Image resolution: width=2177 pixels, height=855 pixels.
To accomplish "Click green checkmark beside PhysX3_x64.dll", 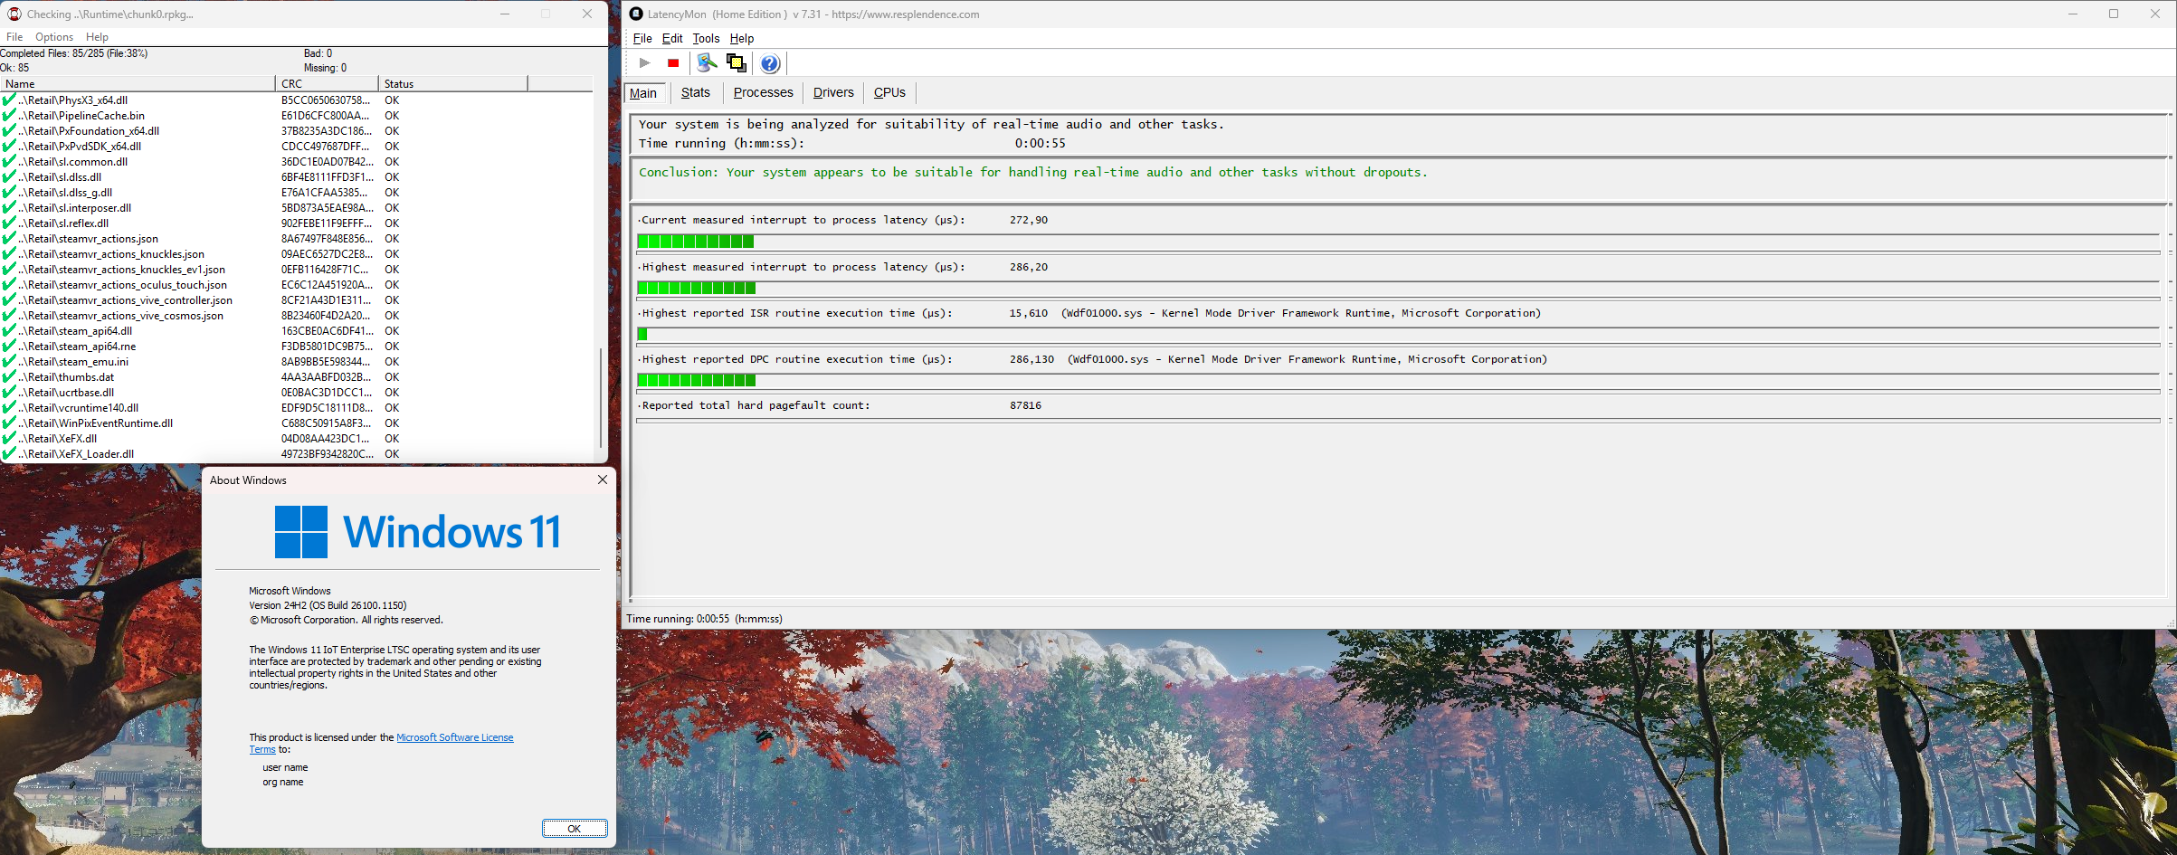I will pyautogui.click(x=9, y=100).
